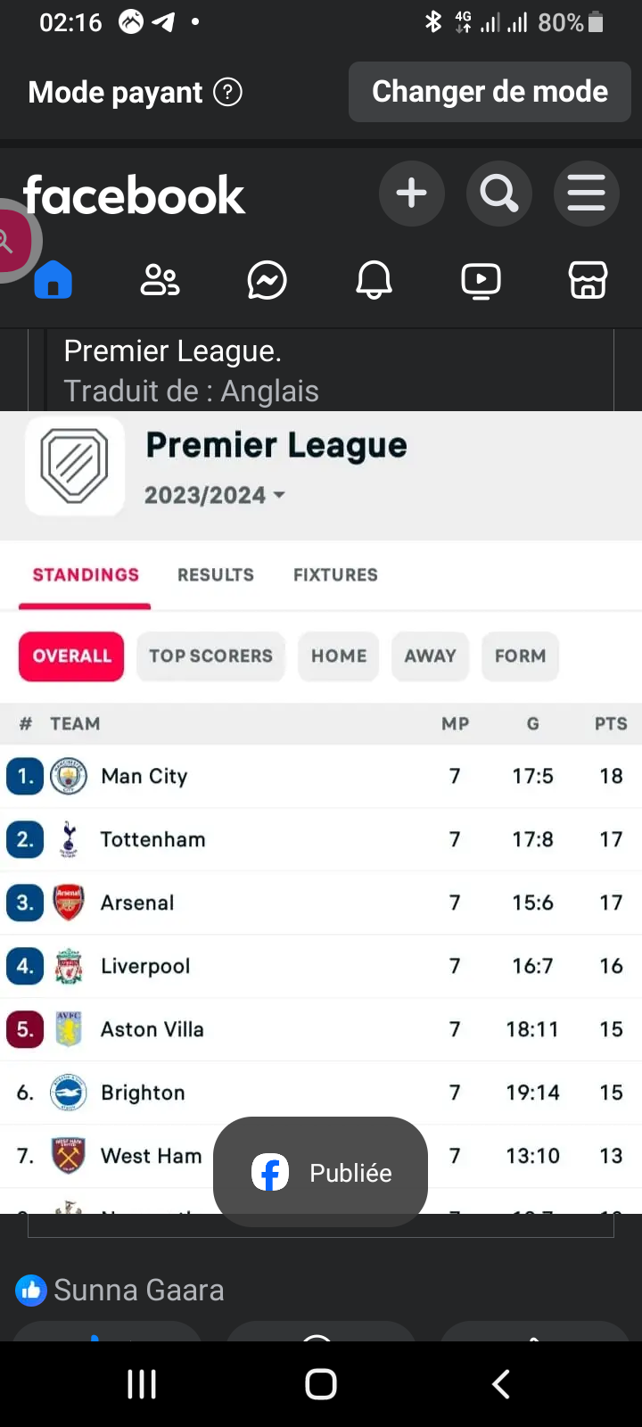Go to Facebook home feed icon
Screen dimensions: 642x1427
tap(53, 281)
